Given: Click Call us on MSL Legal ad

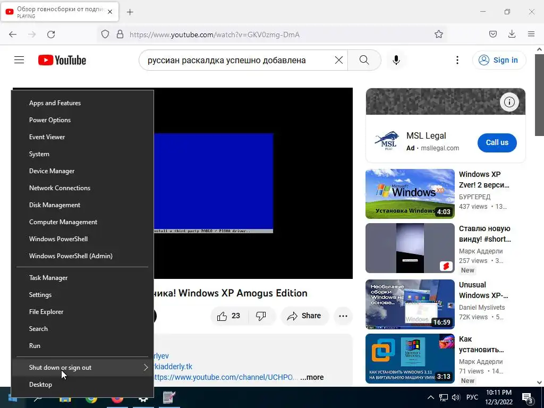Looking at the screenshot, I should click(x=497, y=142).
